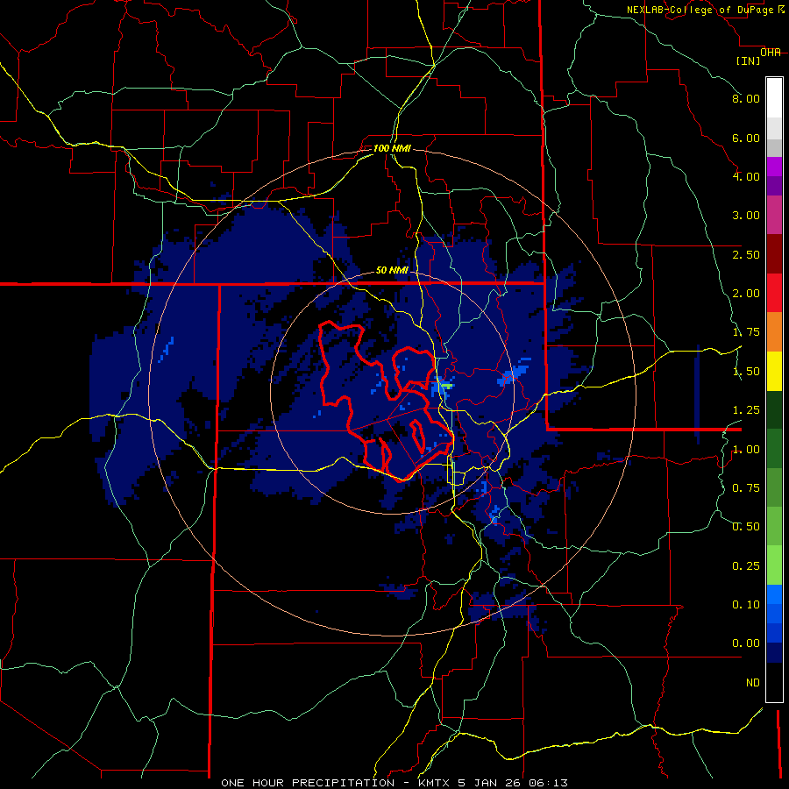Click the brightest lime green swatch beside 0.25
Screen dimensions: 789x789
[774, 565]
